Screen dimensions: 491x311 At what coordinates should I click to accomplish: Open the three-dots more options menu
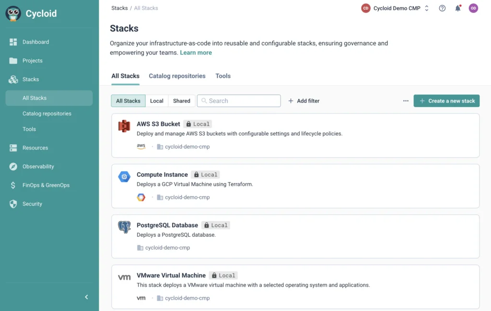[406, 101]
